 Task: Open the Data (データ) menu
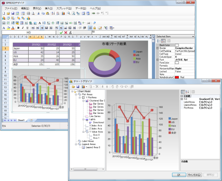point(81,8)
